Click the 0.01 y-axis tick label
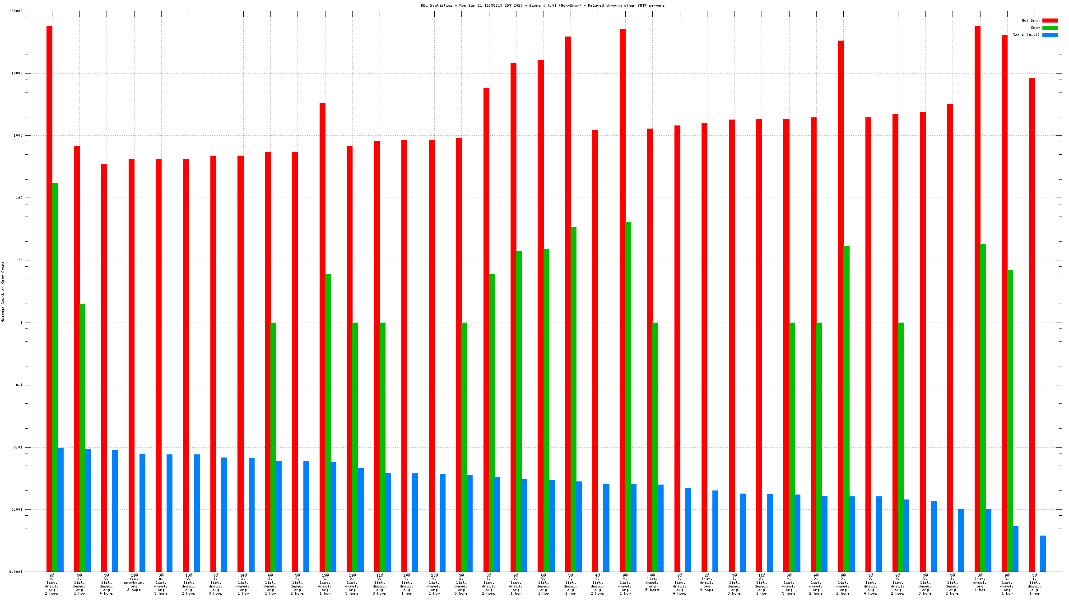Viewport: 1069px width, 601px height. pos(18,447)
